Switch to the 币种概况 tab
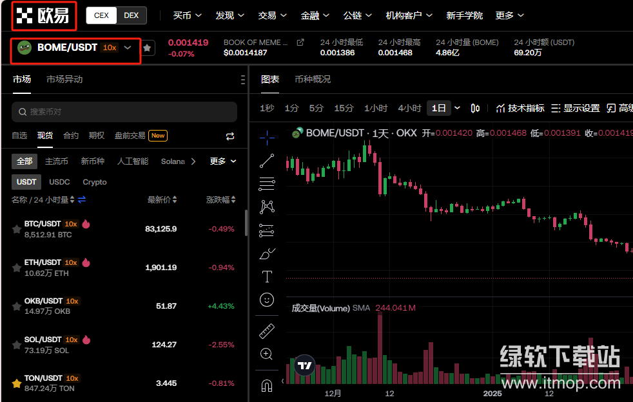The width and height of the screenshot is (633, 402). tap(313, 79)
